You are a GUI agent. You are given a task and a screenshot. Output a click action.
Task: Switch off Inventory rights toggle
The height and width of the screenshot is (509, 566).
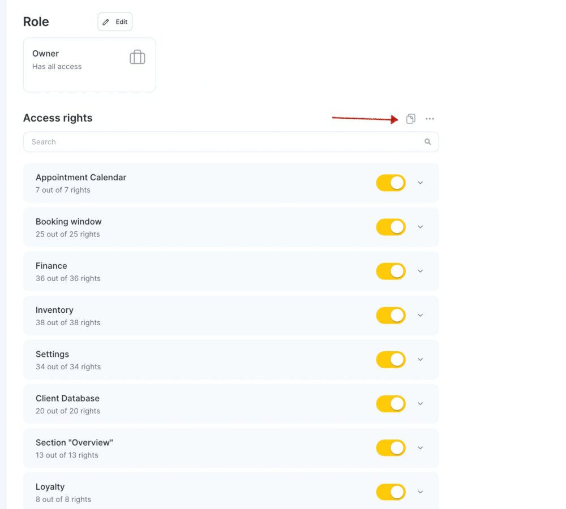tap(391, 316)
